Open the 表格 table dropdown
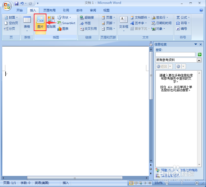The height and width of the screenshot is (187, 206). [27, 24]
